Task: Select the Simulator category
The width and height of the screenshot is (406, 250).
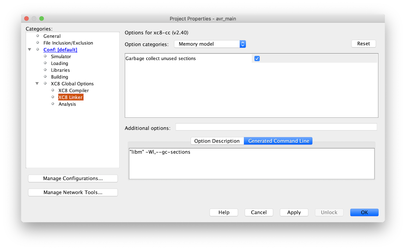Action: [x=61, y=57]
